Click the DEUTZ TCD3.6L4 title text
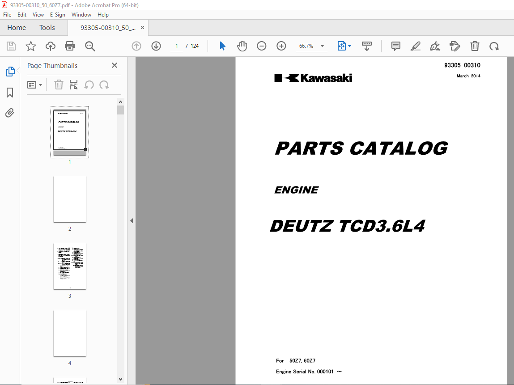 347,226
